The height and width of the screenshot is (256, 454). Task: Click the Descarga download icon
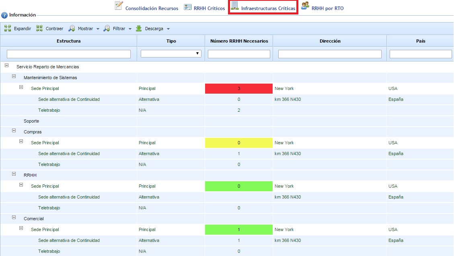(139, 29)
